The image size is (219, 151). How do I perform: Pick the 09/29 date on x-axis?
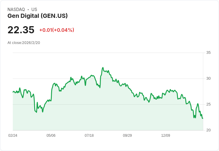[127, 136]
